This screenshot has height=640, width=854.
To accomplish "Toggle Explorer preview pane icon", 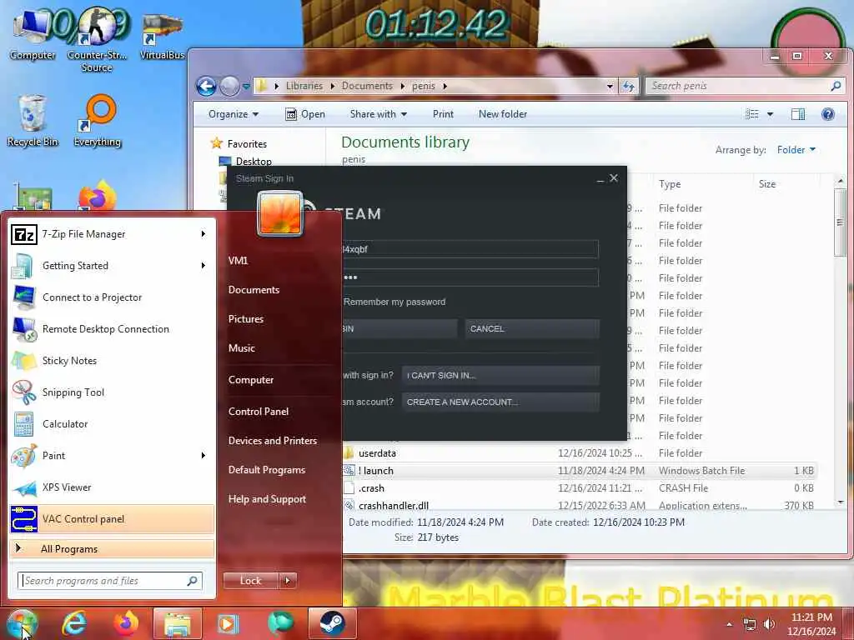I will tap(798, 114).
